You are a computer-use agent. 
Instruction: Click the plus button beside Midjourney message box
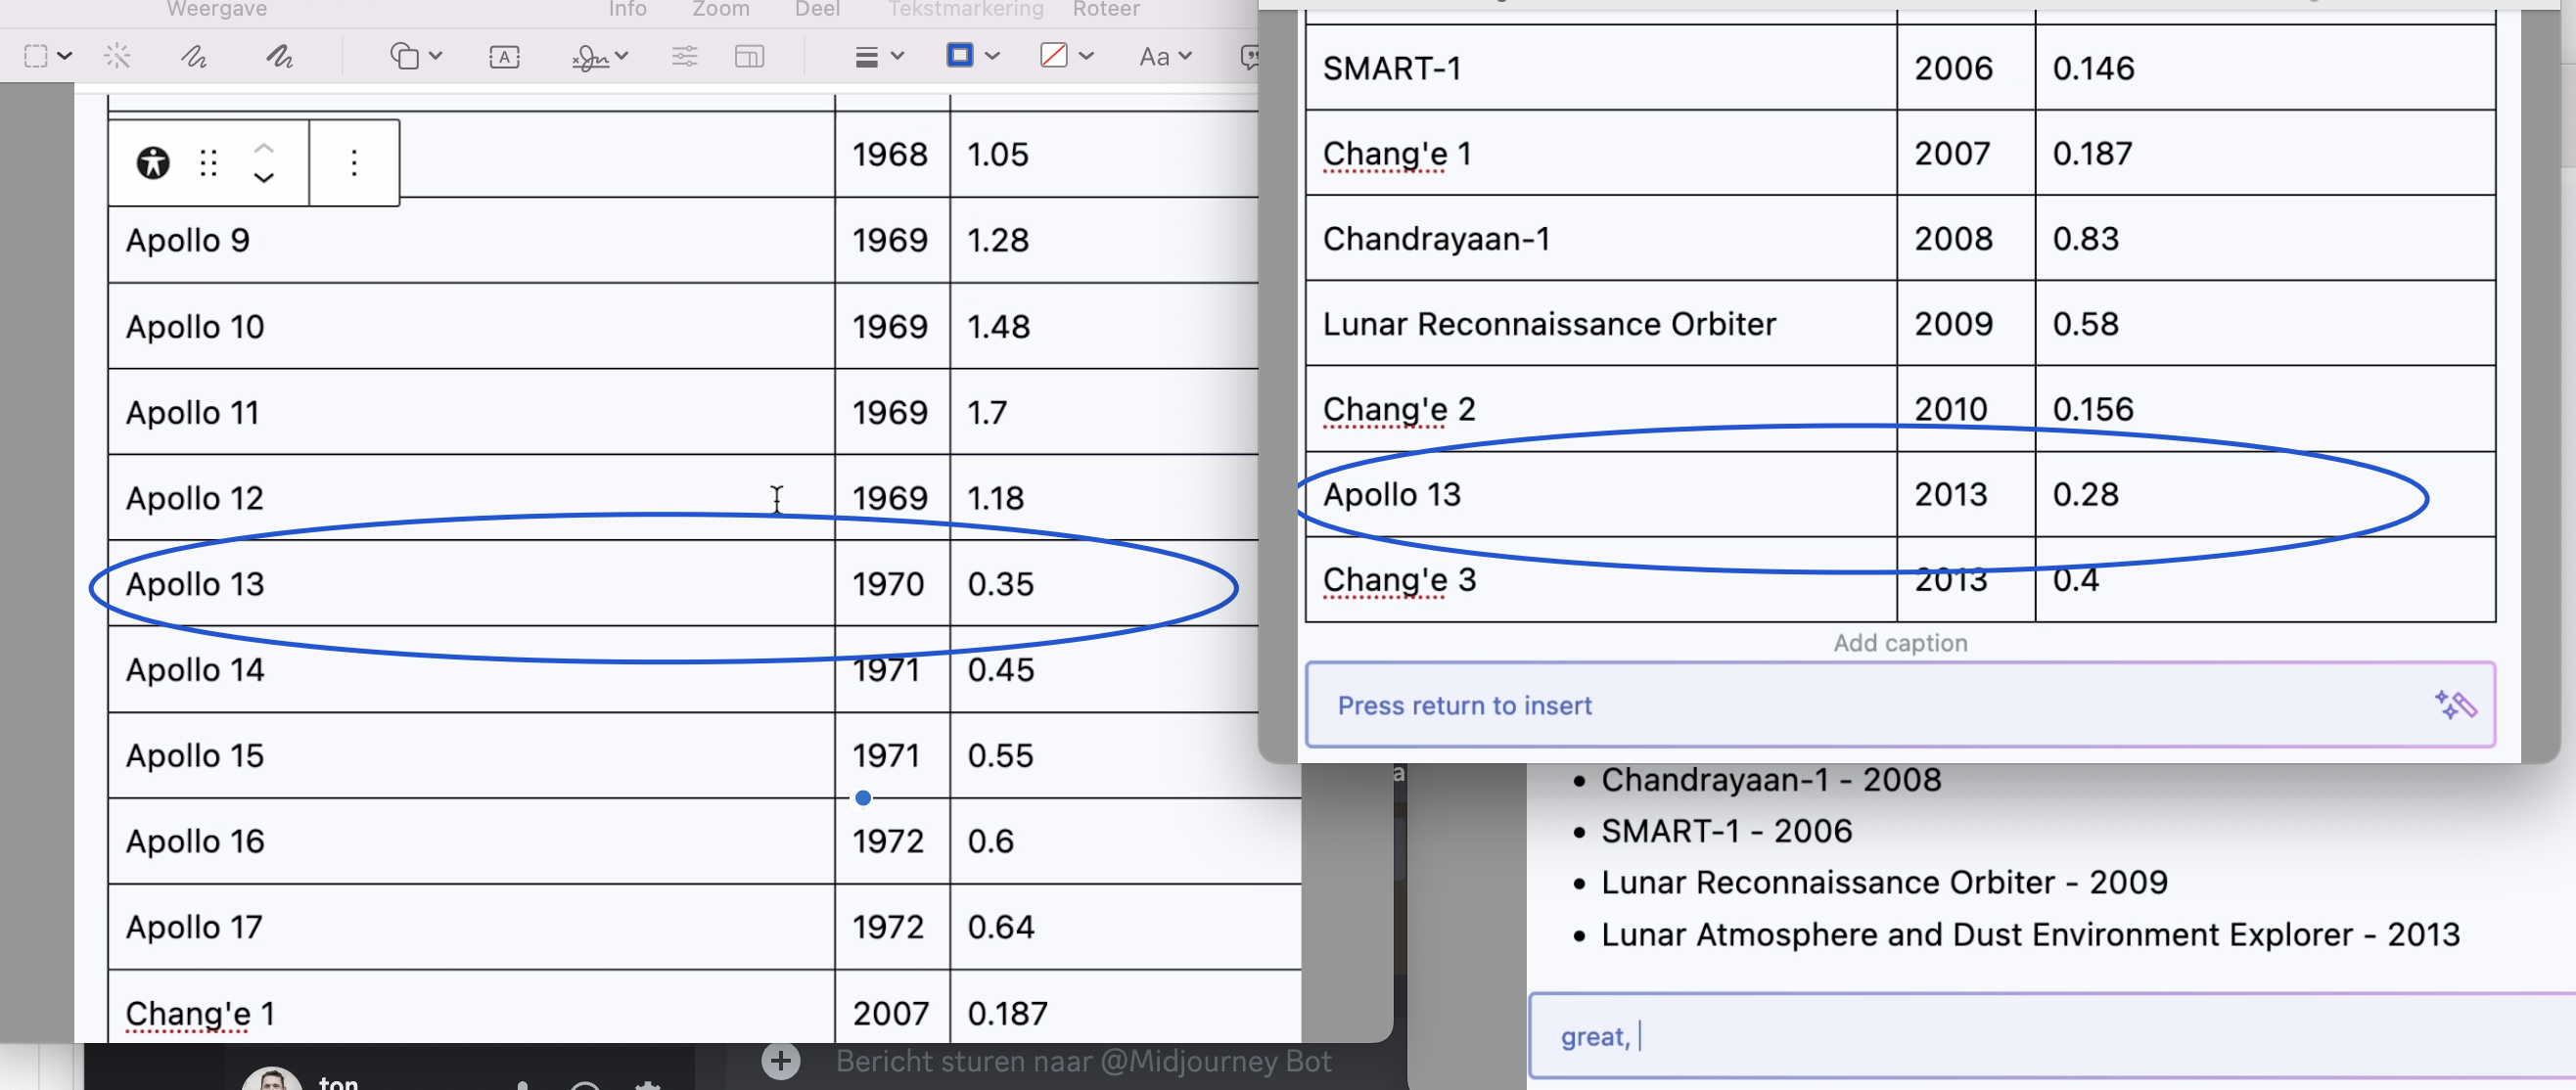click(780, 1061)
